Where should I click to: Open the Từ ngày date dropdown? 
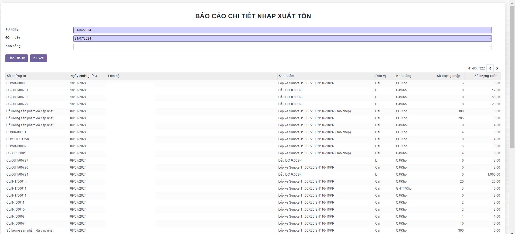coord(490,30)
